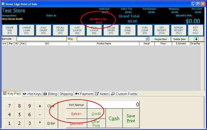Click RECALL ORDER (F4)
The image size is (207, 130).
coord(60,30)
